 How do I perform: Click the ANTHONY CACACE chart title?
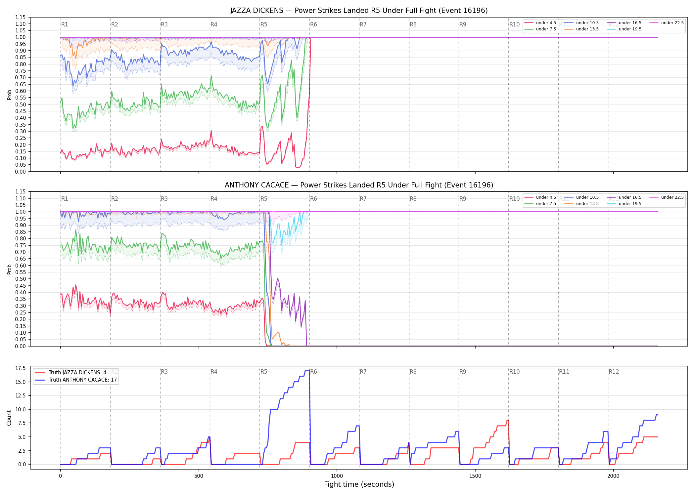(359, 185)
